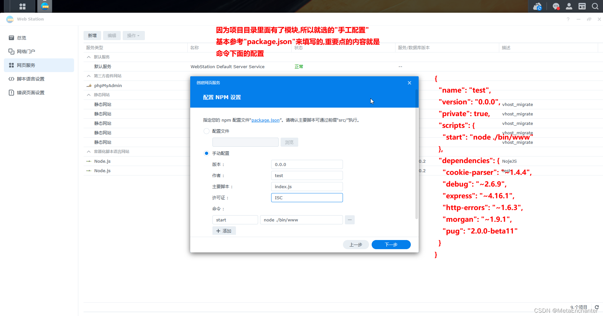This screenshot has width=603, height=316.
Task: Open the DSM main menu grid icon
Action: (x=22, y=6)
